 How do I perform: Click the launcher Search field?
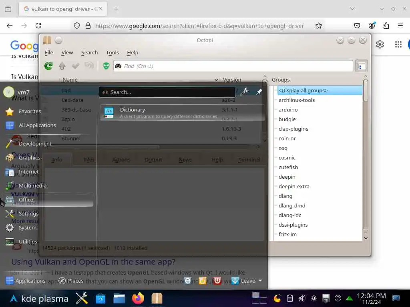click(x=167, y=92)
